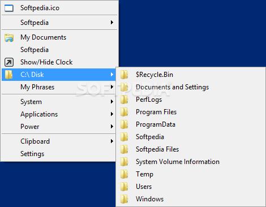The width and height of the screenshot is (266, 207).
Task: Open the Temp folder entry
Action: pos(191,174)
